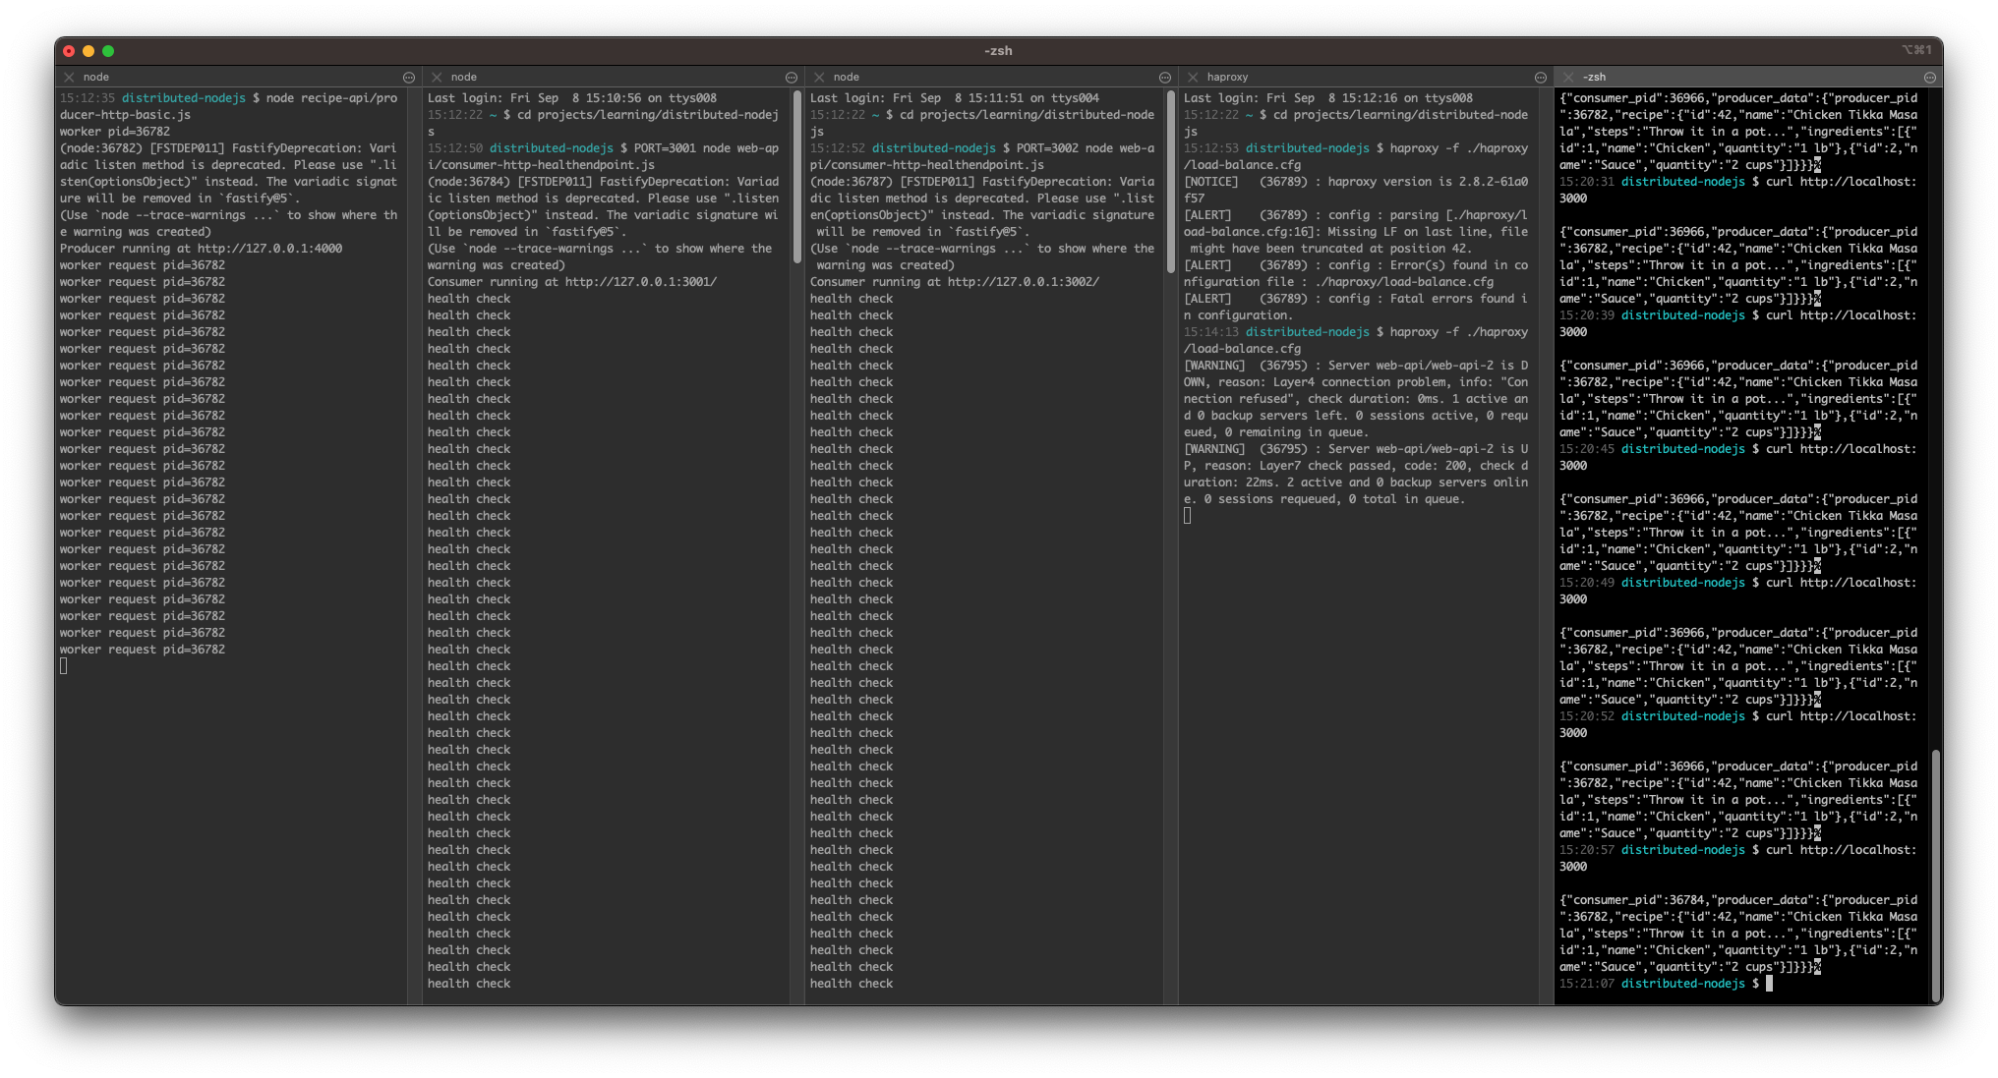This screenshot has width=1998, height=1078.
Task: Click 'Consumer running at http://127.0.0.1:3001/' line
Action: [572, 281]
